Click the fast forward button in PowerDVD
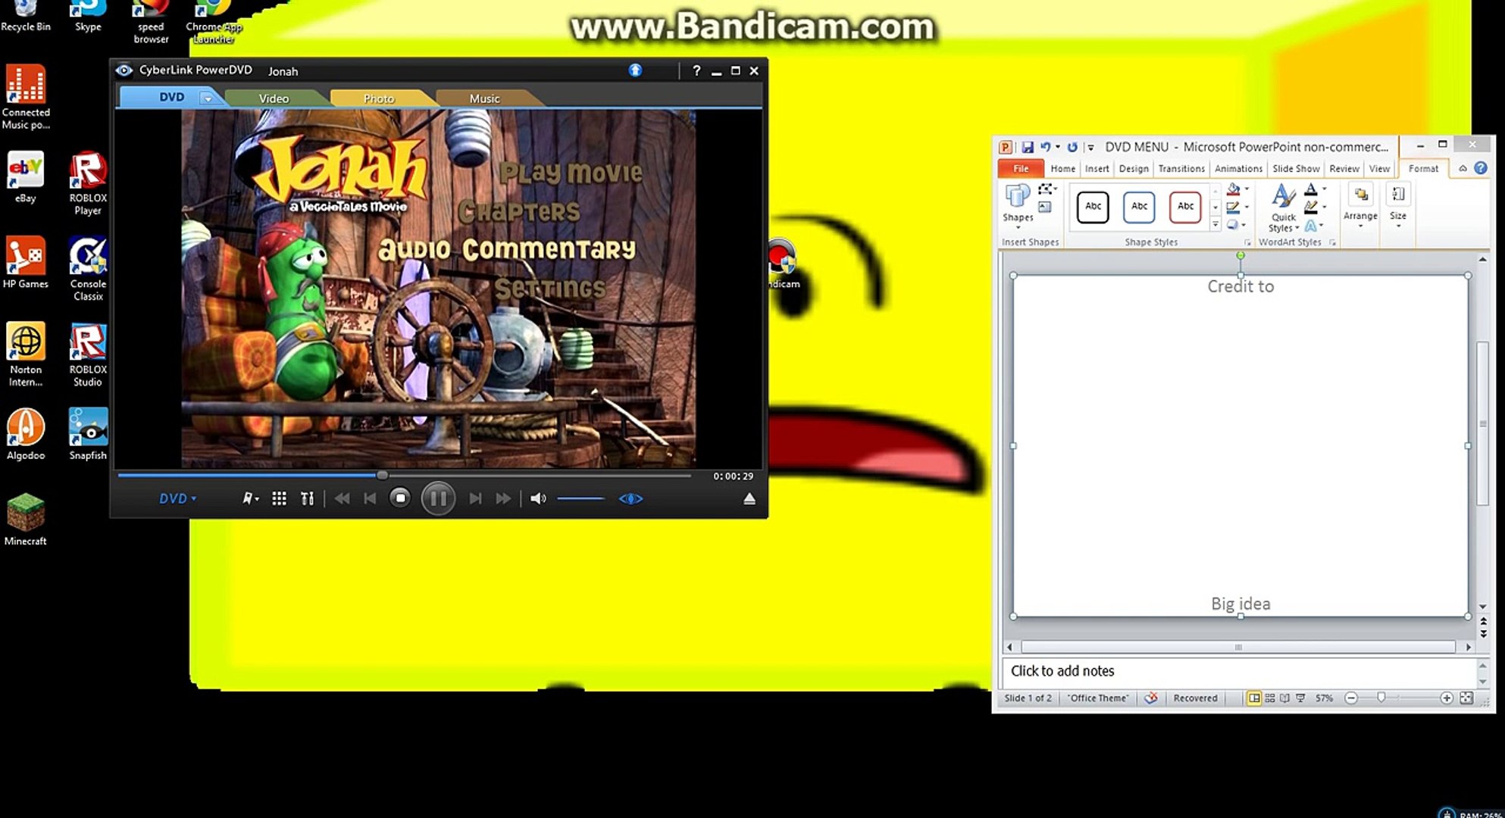Image resolution: width=1505 pixels, height=818 pixels. pos(503,498)
